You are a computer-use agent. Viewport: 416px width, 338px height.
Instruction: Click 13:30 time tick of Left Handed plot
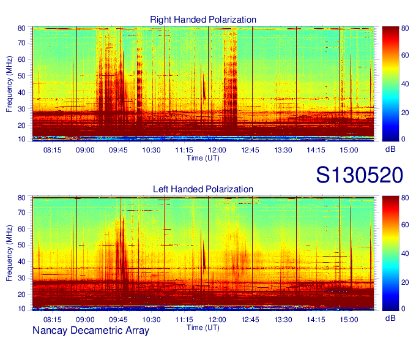click(x=283, y=320)
